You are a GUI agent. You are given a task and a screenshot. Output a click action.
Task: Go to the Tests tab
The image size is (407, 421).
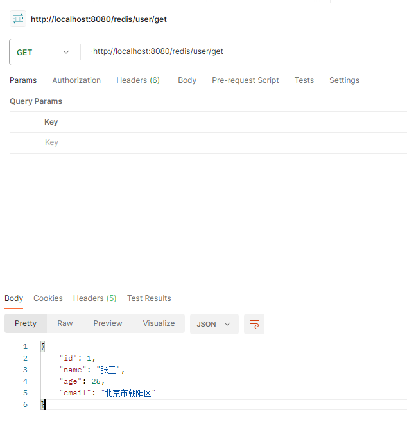pos(304,80)
